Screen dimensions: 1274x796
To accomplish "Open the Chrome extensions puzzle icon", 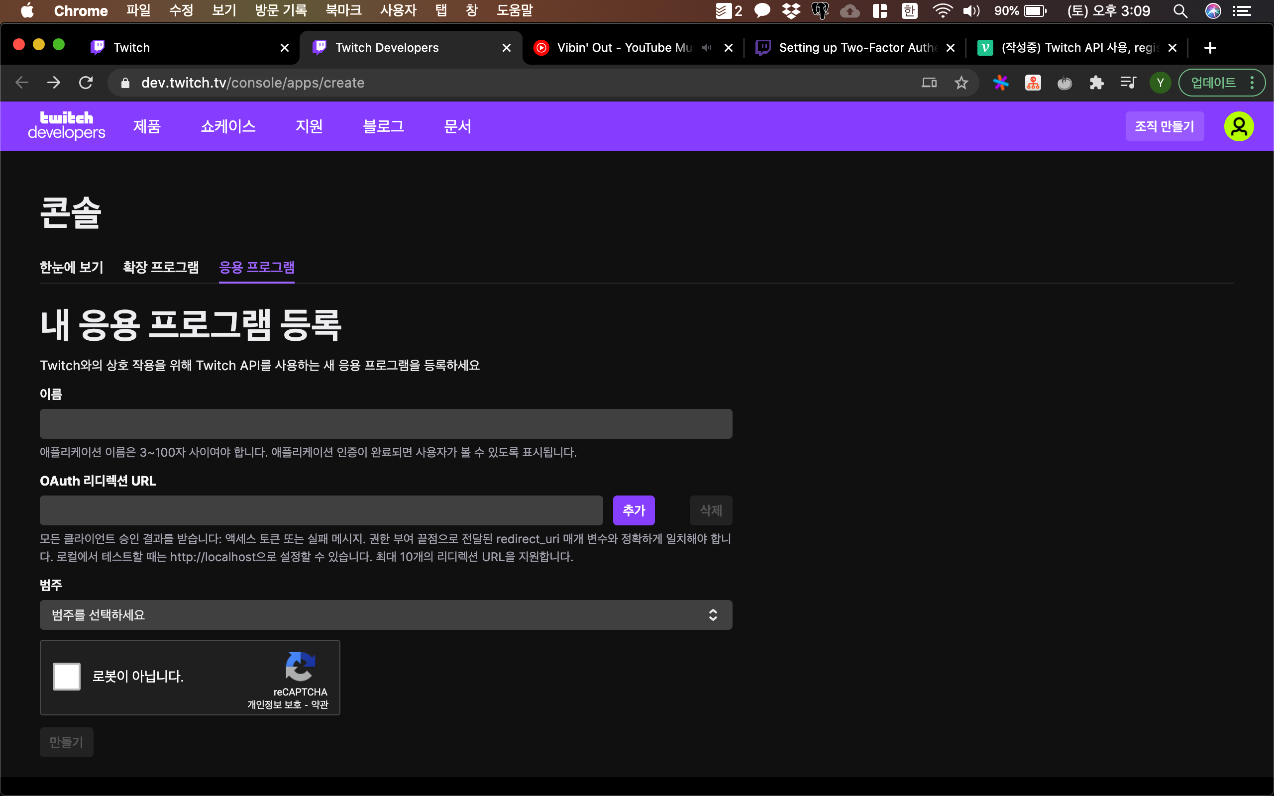I will tap(1096, 83).
